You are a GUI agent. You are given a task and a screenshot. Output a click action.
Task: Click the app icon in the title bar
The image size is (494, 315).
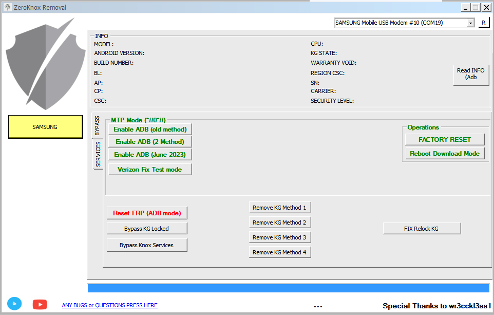(8, 7)
